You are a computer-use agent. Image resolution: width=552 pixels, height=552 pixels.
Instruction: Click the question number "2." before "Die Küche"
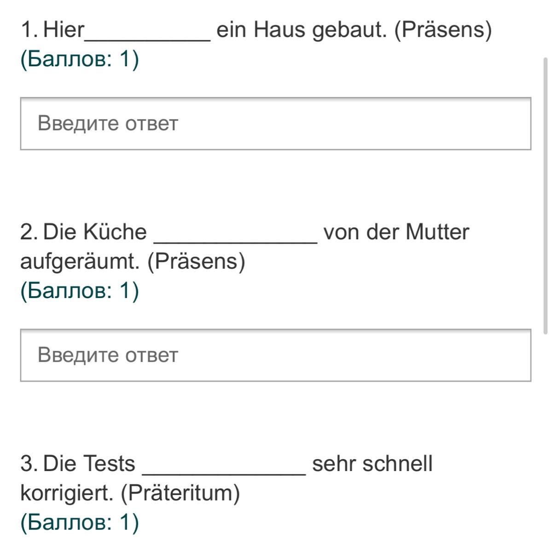coord(29,232)
